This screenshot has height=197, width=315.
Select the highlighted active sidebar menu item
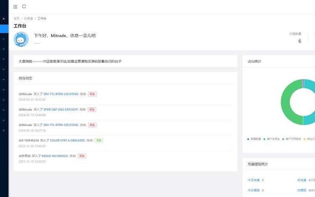point(4,29)
